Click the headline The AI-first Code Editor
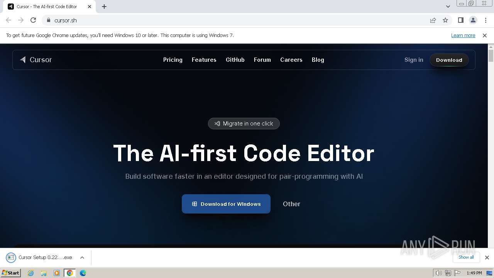Viewport: 494px width, 278px height. tap(244, 153)
